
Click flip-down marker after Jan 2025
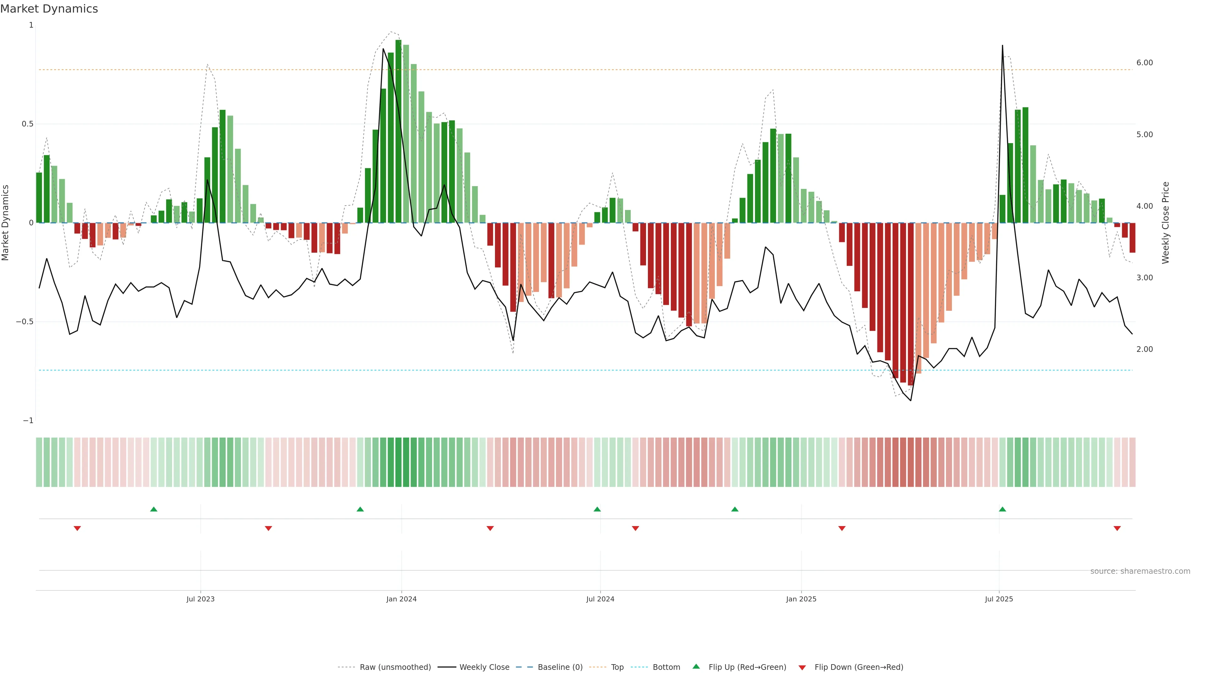[x=842, y=528]
